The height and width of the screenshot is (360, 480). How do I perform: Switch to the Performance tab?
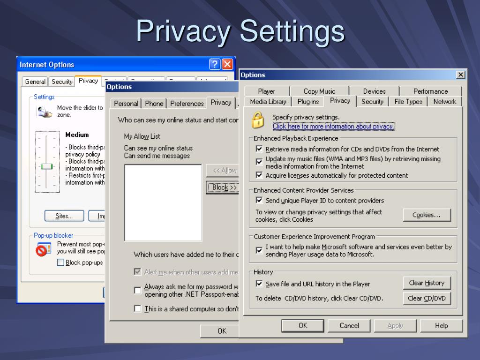[430, 91]
